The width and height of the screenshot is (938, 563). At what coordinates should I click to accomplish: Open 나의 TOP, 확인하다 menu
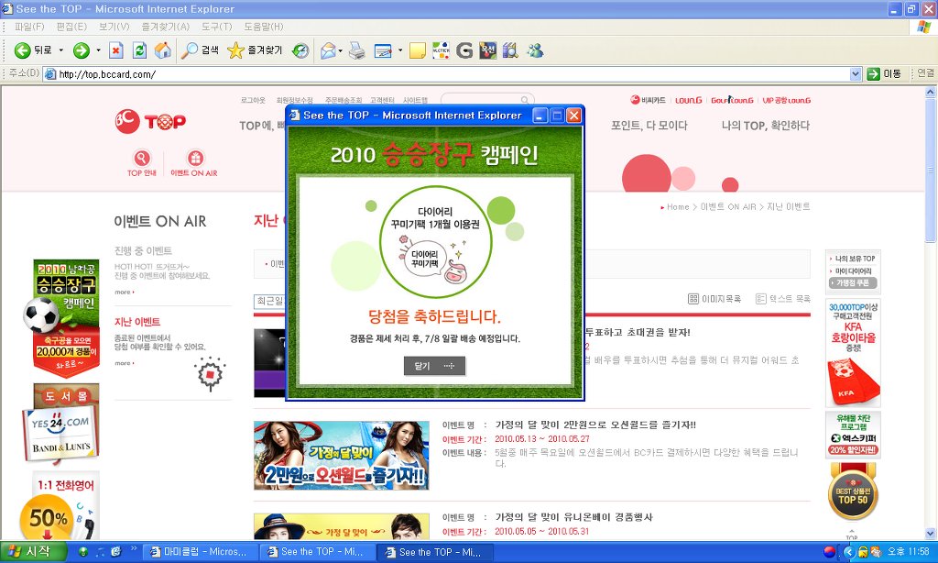(766, 126)
